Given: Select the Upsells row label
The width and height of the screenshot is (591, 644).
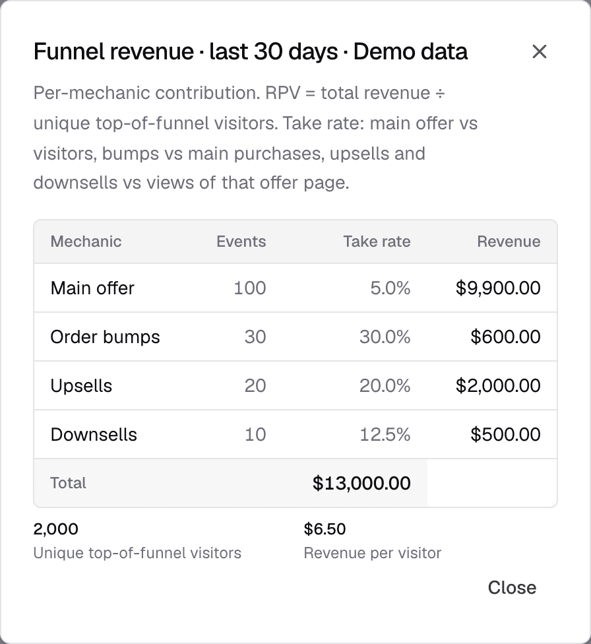Looking at the screenshot, I should click(81, 385).
